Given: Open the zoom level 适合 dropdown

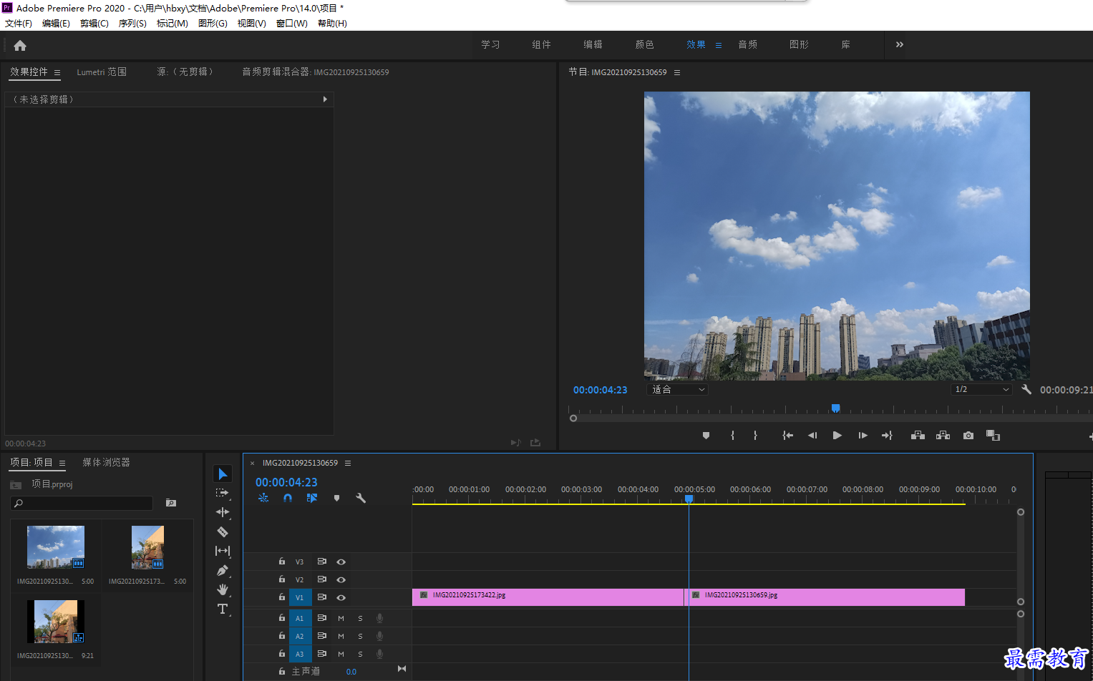Looking at the screenshot, I should tap(677, 390).
